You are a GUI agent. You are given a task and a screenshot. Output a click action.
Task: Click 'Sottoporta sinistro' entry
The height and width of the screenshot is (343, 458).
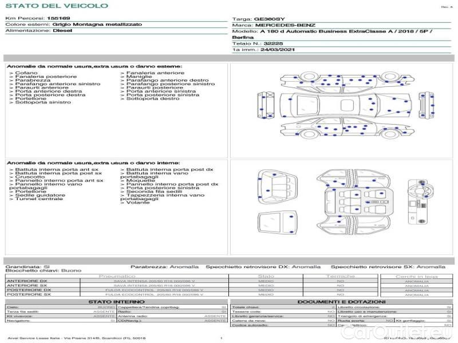pyautogui.click(x=43, y=102)
